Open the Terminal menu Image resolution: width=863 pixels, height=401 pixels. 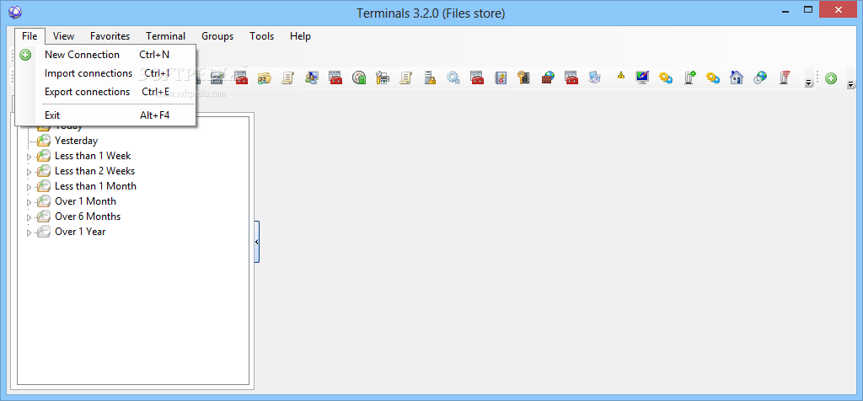(166, 36)
